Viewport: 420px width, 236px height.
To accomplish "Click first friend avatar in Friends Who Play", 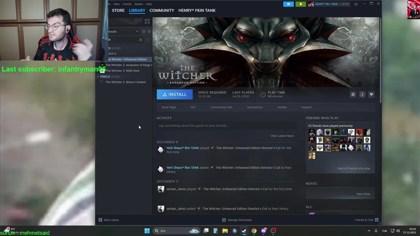I will click(x=312, y=132).
